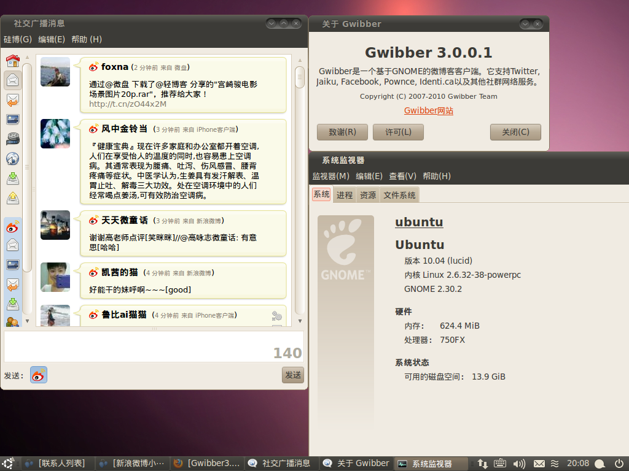Click the sidebar scroll-up arrow

coord(27,57)
